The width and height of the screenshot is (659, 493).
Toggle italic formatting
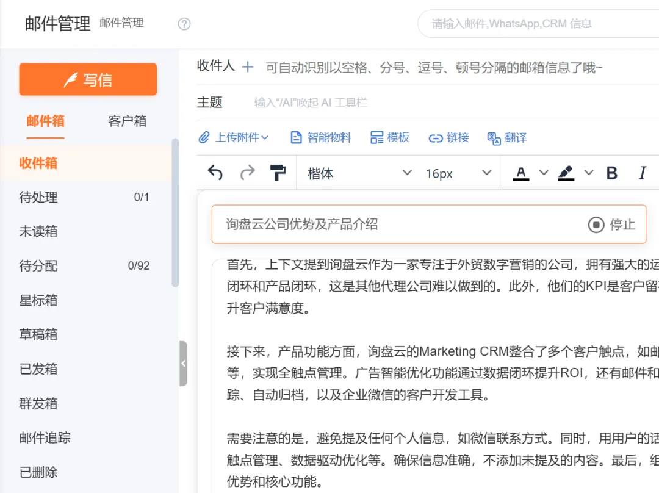coord(642,173)
